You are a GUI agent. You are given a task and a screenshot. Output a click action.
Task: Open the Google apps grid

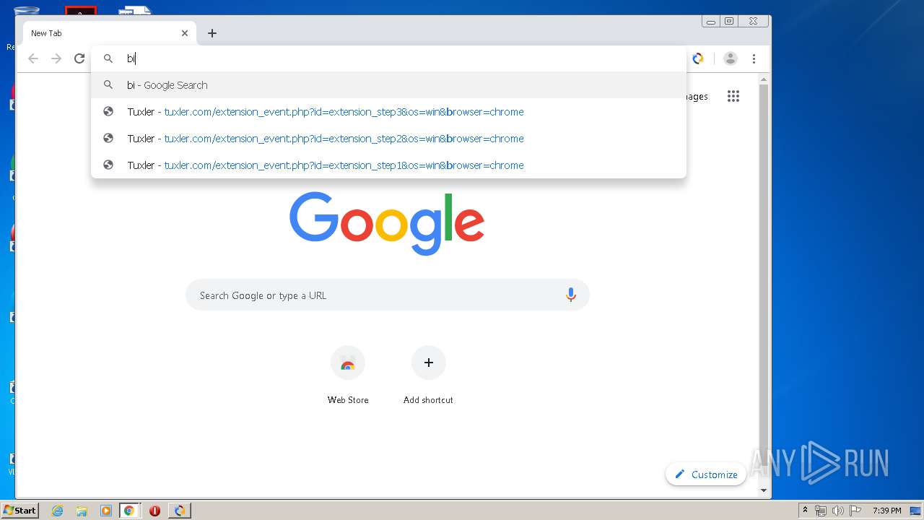click(x=733, y=96)
